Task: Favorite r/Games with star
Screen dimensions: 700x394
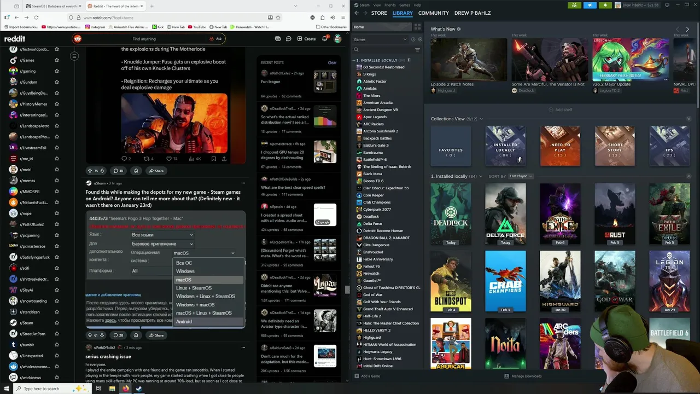Action: click(56, 60)
